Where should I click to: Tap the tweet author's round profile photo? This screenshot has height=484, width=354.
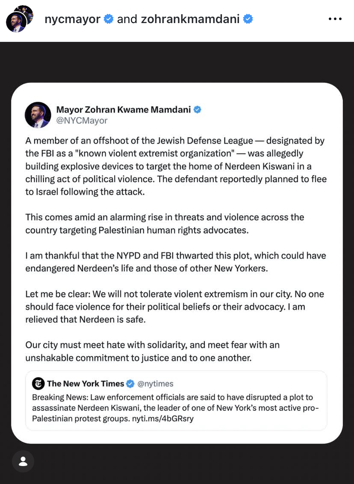(x=38, y=115)
